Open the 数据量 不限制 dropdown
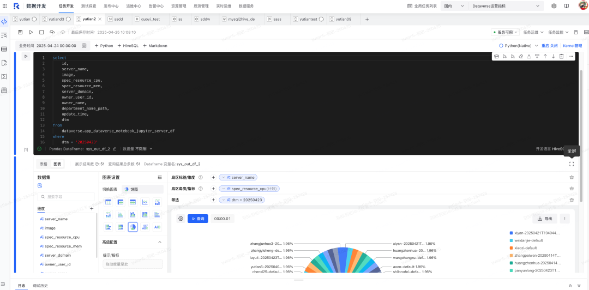 click(x=137, y=149)
